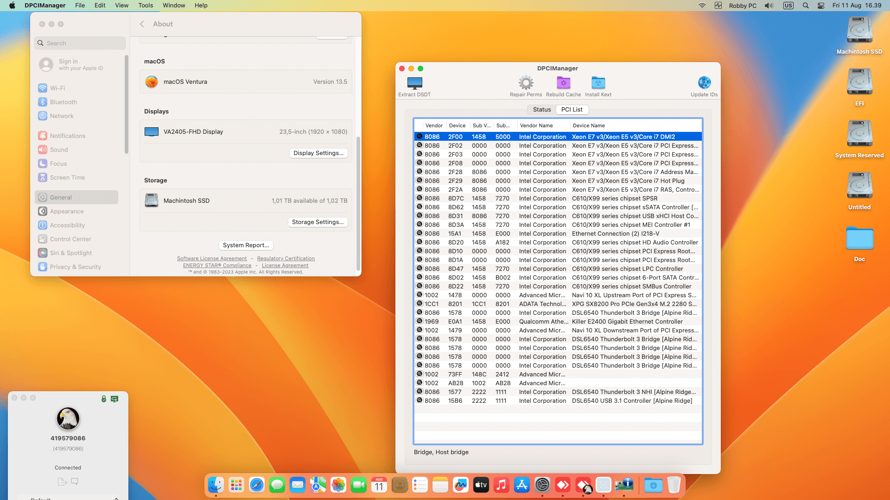Open Control Center in the menu bar

(821, 6)
